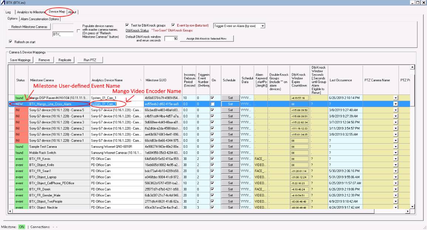Select the Options sub-tab
The width and height of the screenshot is (427, 230).
tap(13, 18)
